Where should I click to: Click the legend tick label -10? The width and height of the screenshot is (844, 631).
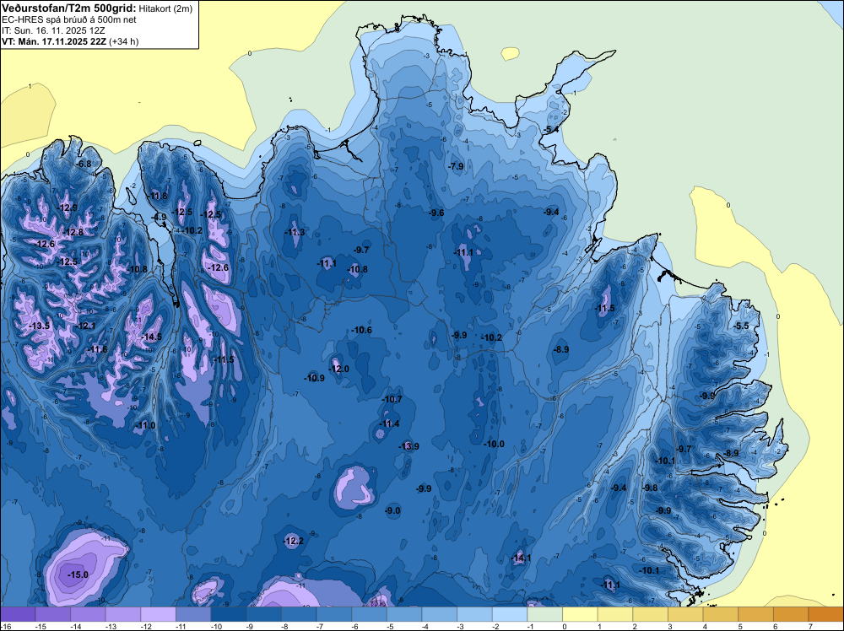pos(216,626)
